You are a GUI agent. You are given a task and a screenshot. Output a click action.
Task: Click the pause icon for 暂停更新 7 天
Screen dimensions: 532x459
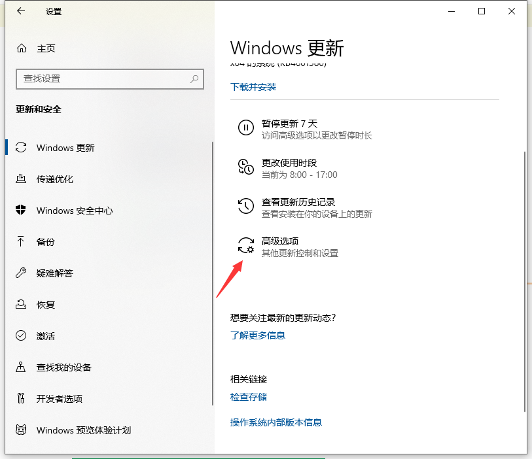point(245,127)
